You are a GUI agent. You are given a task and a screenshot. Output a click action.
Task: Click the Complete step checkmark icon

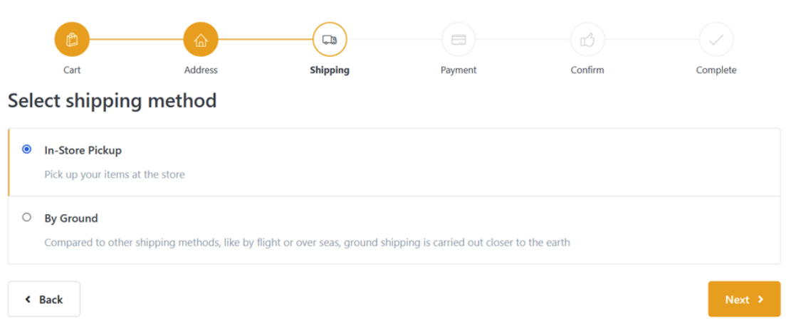(716, 40)
